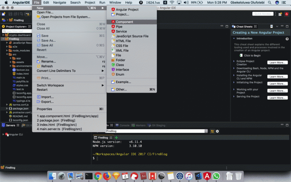Expand Convert Line Delimiters To submenu
Screen dimensions: 291x182
coord(69,71)
